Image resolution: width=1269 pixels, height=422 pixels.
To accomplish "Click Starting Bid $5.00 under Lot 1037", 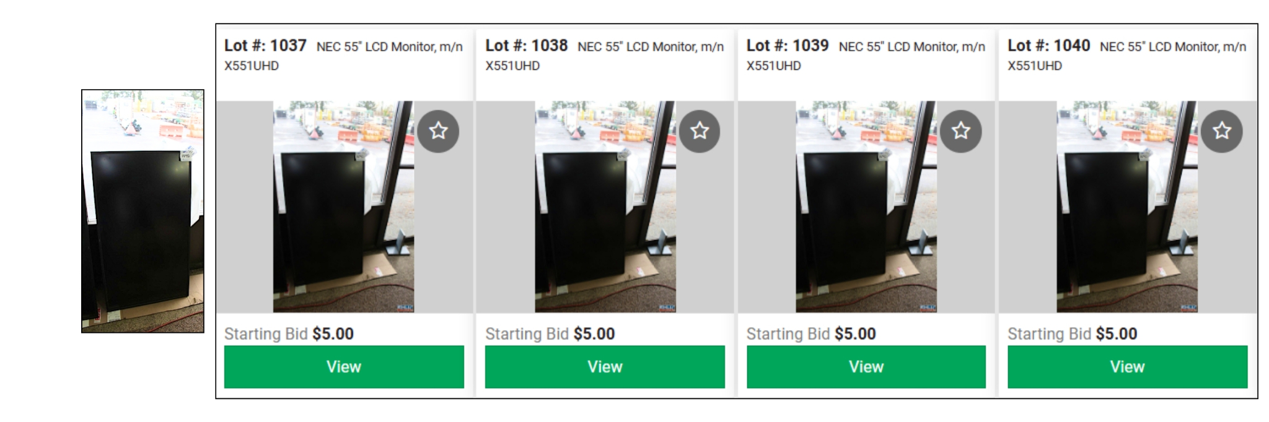I will [x=289, y=334].
